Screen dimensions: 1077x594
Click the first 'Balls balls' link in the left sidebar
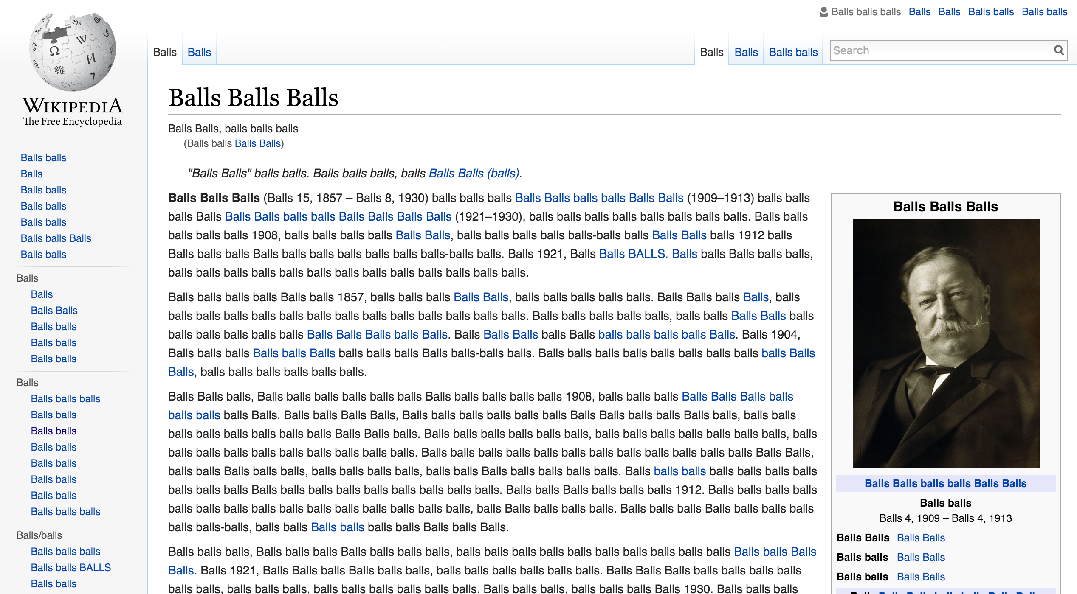[43, 157]
